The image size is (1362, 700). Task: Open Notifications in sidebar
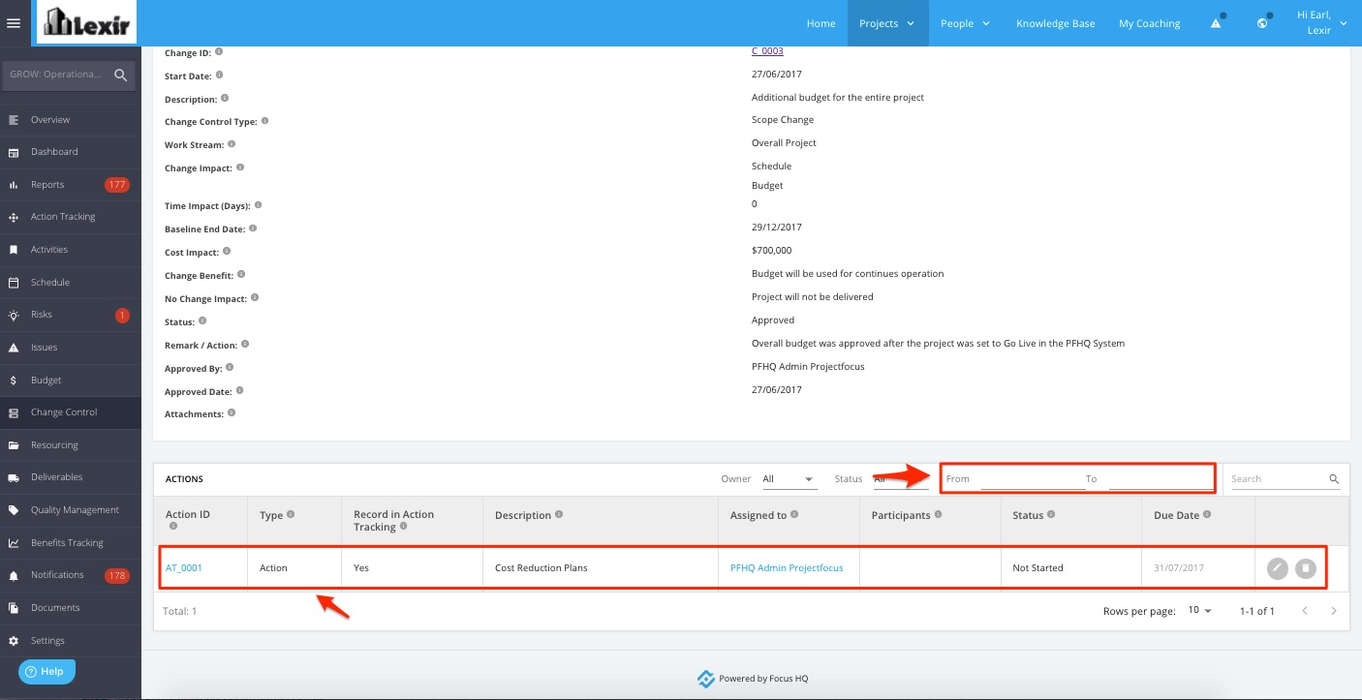point(71,575)
